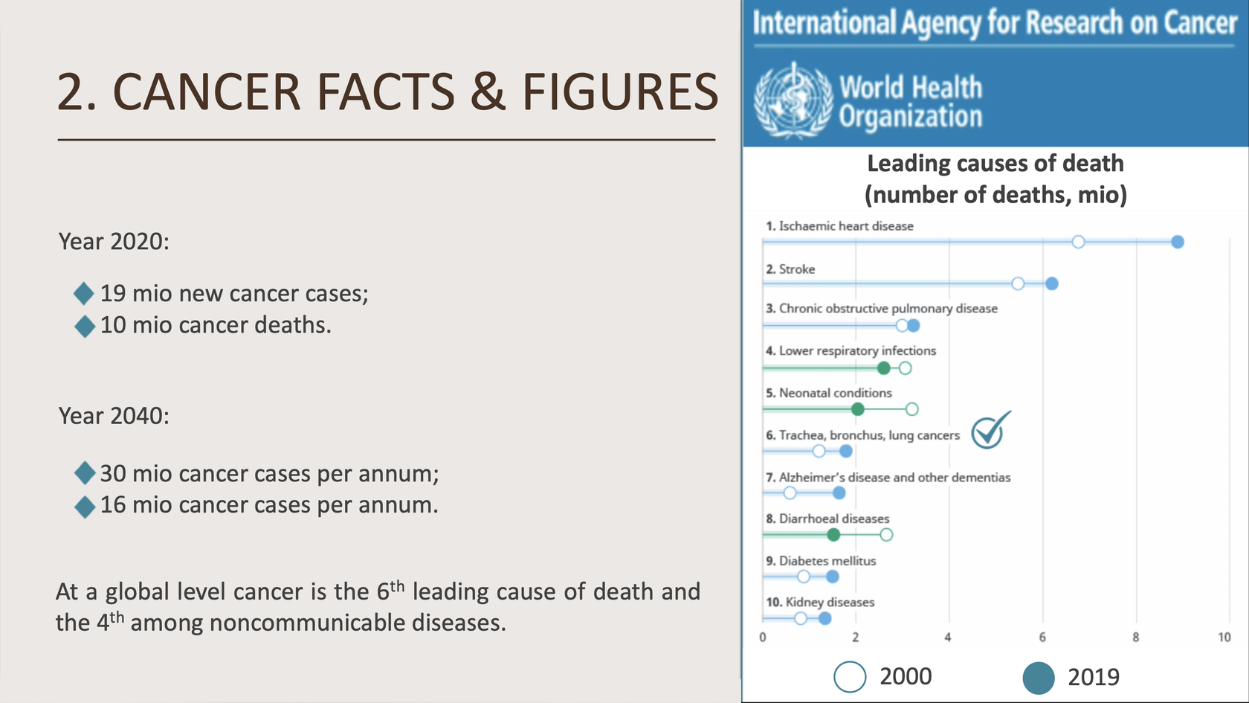Screen dimensions: 1249x703
Task: Select the '2000' legend label
Action: [x=906, y=676]
